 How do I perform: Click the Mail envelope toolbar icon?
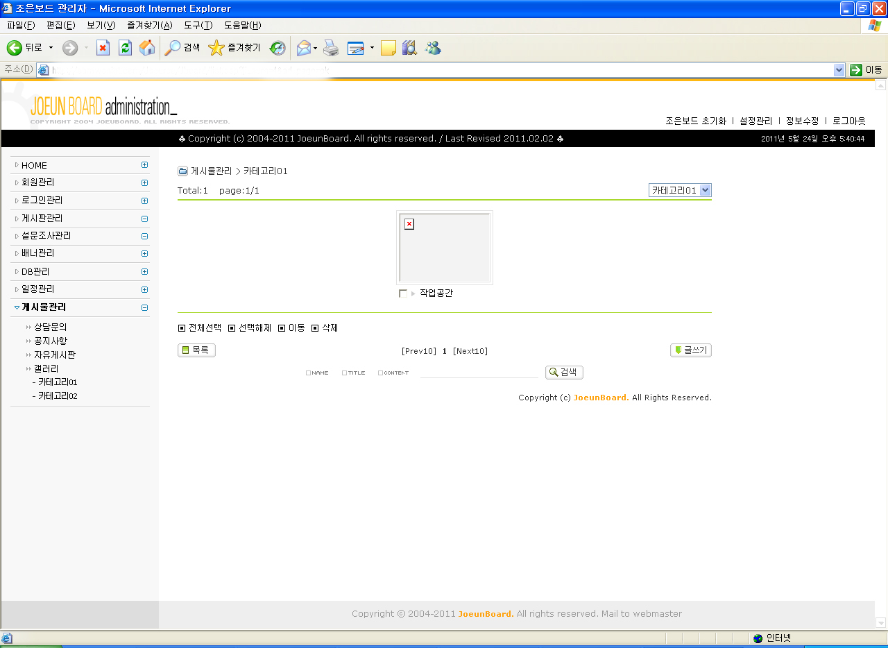point(304,48)
